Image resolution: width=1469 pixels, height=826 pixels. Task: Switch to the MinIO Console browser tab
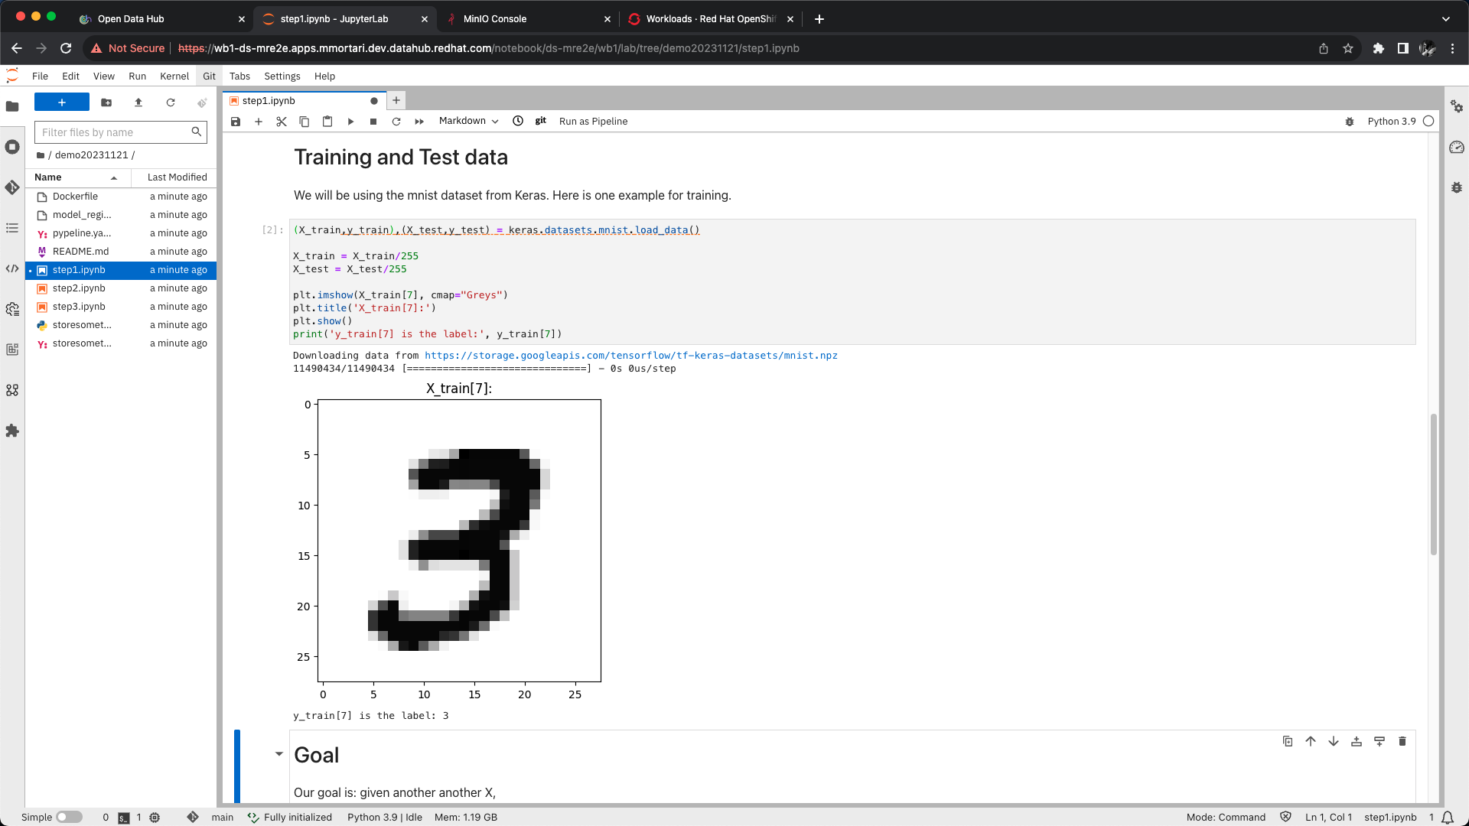[x=495, y=18]
